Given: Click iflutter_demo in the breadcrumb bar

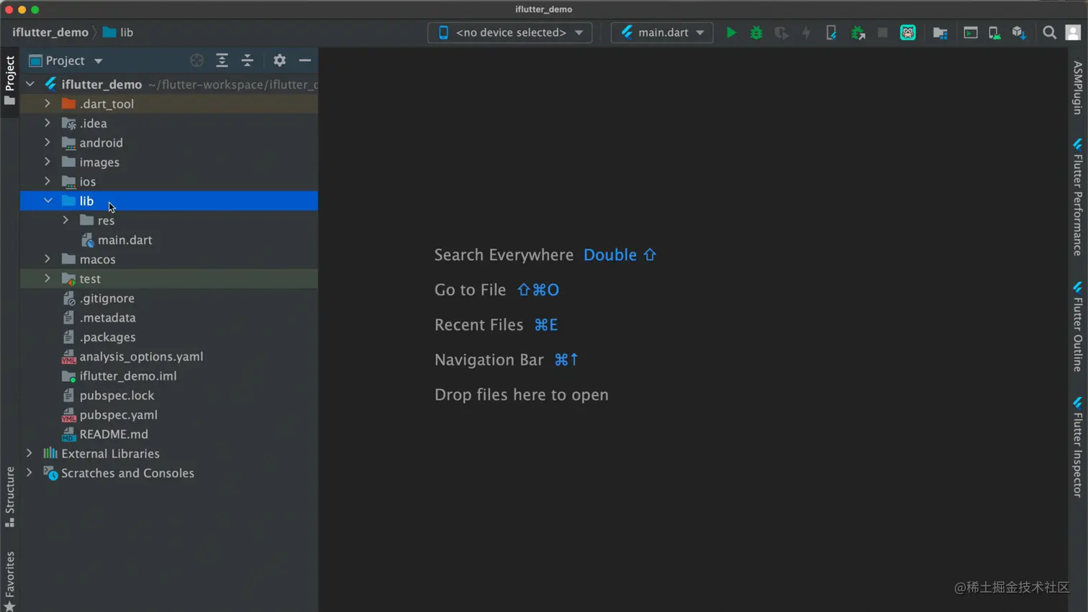Looking at the screenshot, I should [x=50, y=32].
